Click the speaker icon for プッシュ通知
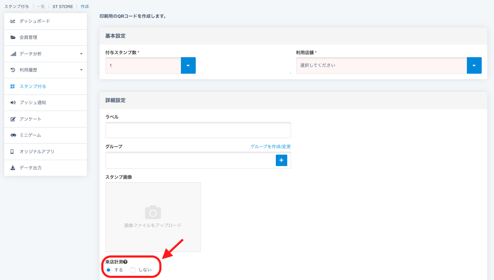494x280 pixels. coord(13,103)
